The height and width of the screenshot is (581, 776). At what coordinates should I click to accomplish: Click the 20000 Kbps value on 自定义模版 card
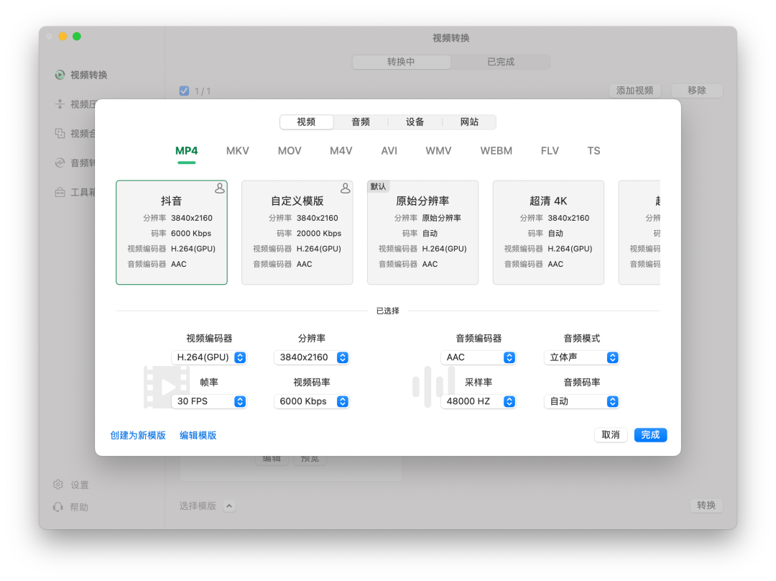pos(319,233)
